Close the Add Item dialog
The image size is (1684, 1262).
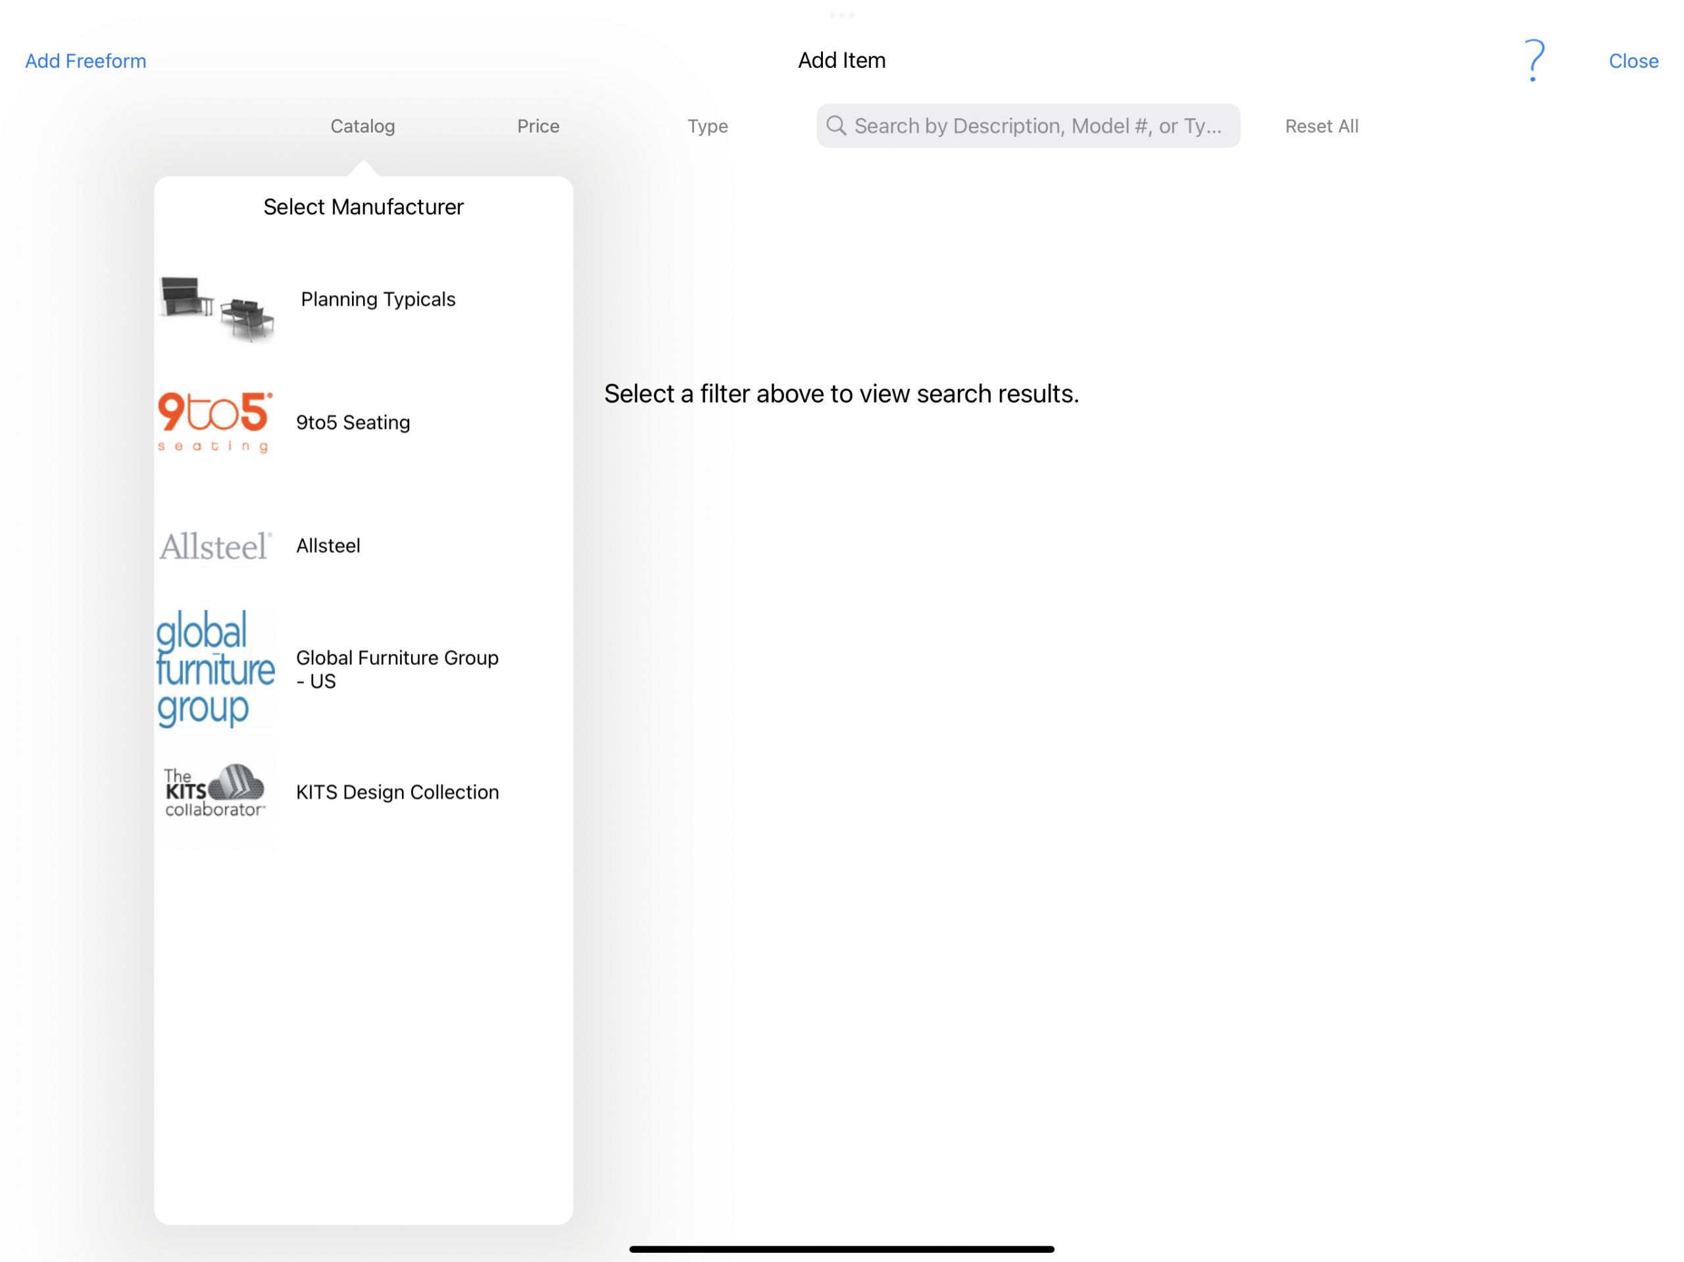pyautogui.click(x=1633, y=61)
